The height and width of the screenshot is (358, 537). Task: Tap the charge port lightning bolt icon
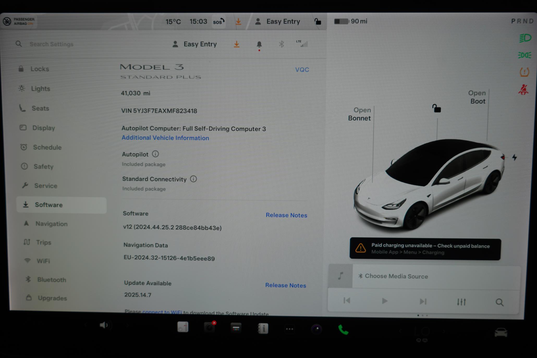tap(514, 157)
